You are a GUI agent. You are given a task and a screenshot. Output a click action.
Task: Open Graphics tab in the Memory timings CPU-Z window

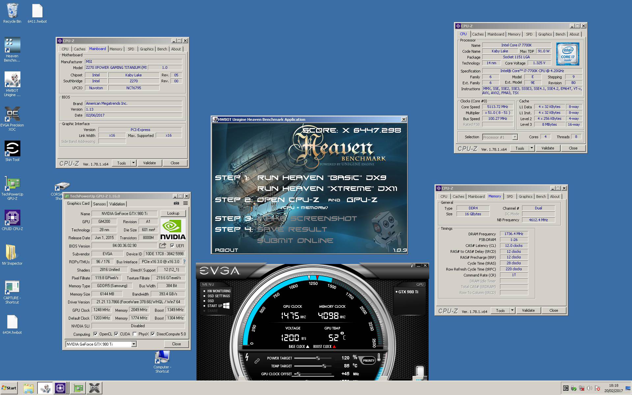tap(525, 197)
